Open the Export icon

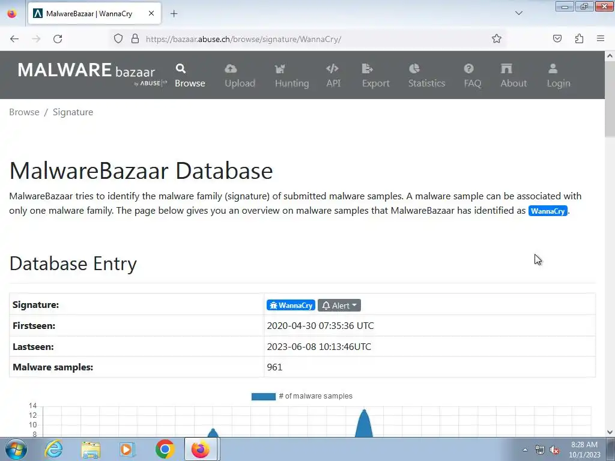pos(367,68)
